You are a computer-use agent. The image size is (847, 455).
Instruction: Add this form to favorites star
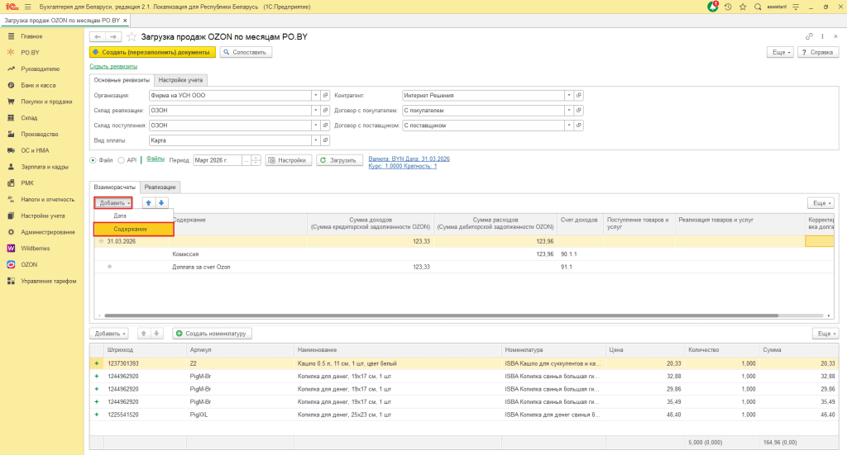pyautogui.click(x=132, y=36)
